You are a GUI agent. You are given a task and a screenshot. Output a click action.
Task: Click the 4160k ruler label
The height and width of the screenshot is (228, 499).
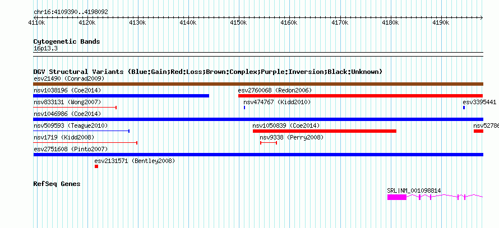tap(289, 23)
